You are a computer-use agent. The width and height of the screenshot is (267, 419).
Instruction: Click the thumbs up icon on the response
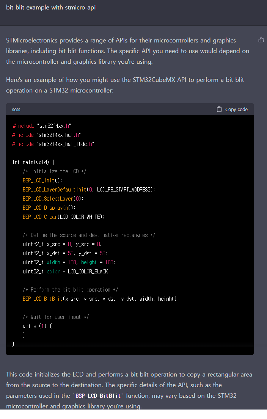(x=261, y=40)
